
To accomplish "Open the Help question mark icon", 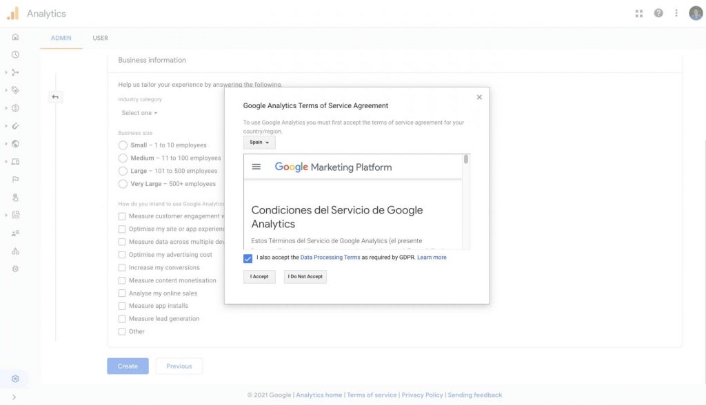I will coord(658,13).
